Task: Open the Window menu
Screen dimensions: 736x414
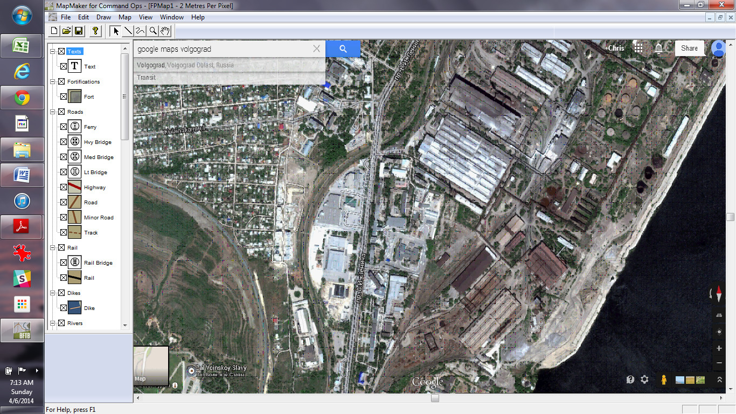Action: coord(172,17)
